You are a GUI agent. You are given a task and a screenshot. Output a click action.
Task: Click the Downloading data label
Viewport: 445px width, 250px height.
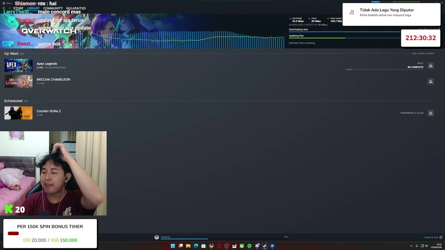(298, 30)
